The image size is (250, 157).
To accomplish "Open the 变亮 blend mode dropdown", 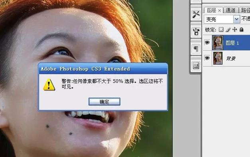I will point(237,20).
